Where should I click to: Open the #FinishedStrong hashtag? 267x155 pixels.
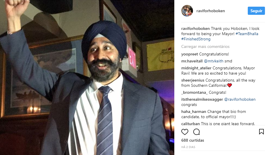196,39
